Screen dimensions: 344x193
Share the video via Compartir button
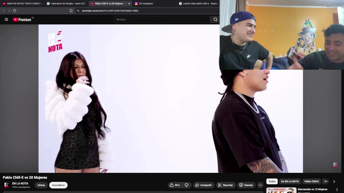pyautogui.click(x=203, y=185)
